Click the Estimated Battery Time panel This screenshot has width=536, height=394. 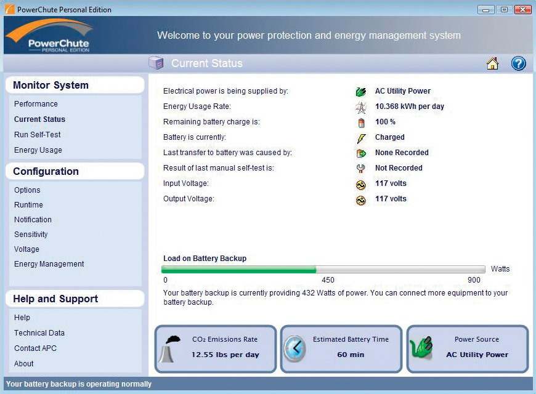tap(341, 348)
